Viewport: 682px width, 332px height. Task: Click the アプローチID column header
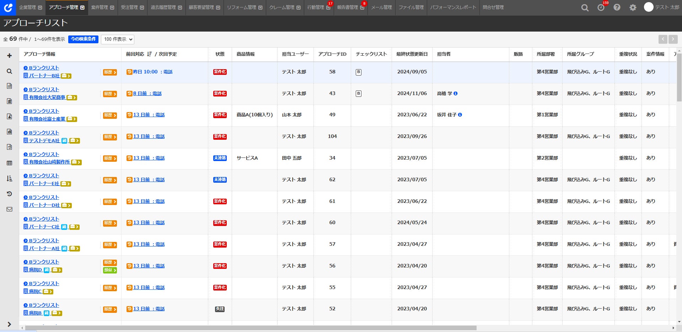(x=332, y=54)
